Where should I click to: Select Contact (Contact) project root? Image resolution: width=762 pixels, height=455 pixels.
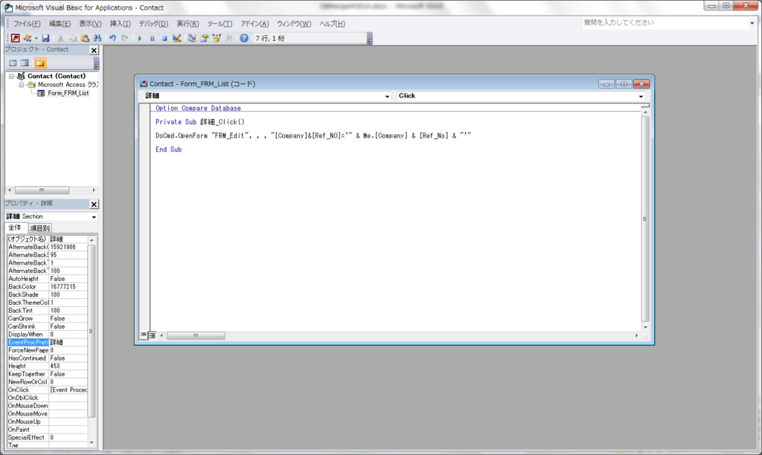(57, 77)
